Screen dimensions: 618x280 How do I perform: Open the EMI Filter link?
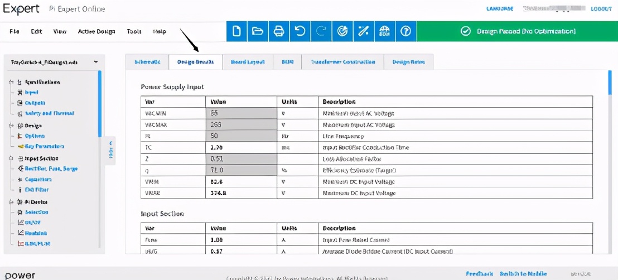point(37,190)
